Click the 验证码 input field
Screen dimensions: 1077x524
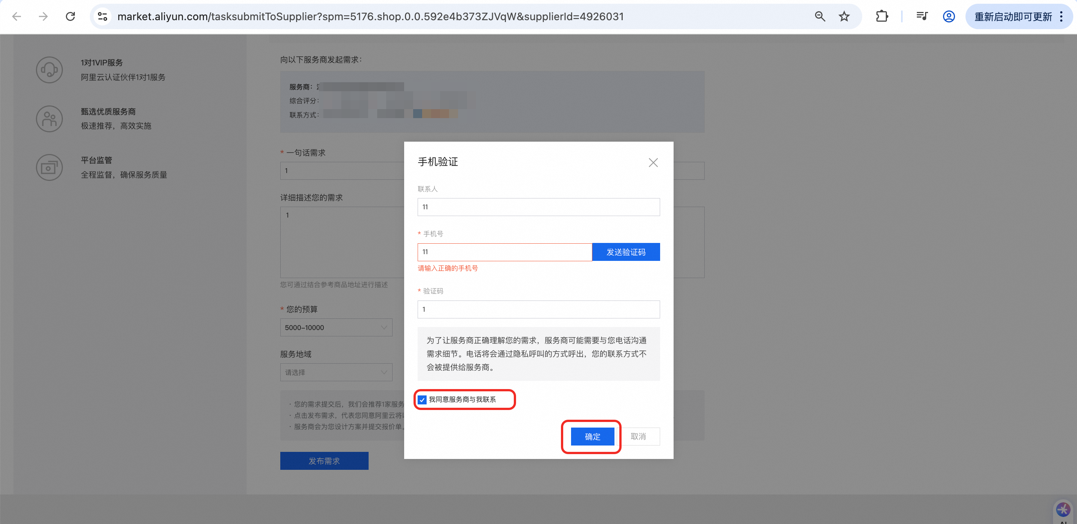coord(538,309)
